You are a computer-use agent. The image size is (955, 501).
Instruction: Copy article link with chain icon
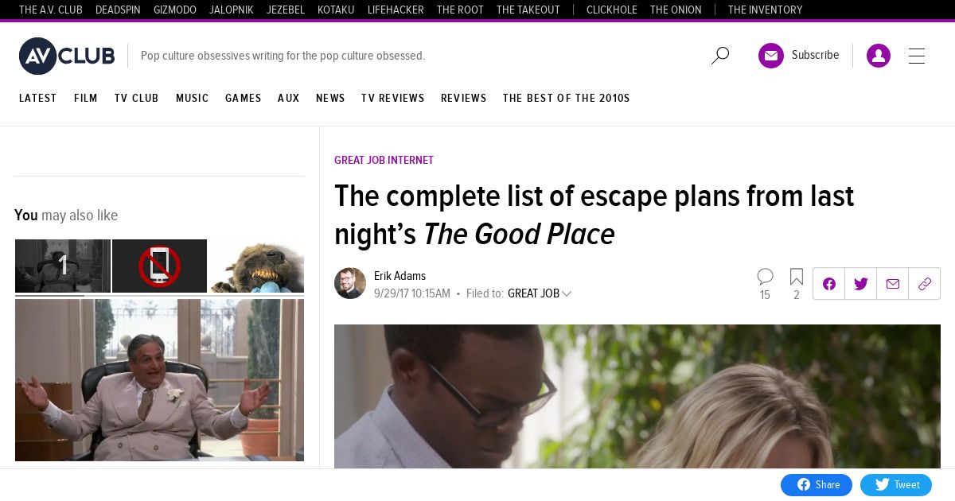(x=925, y=284)
